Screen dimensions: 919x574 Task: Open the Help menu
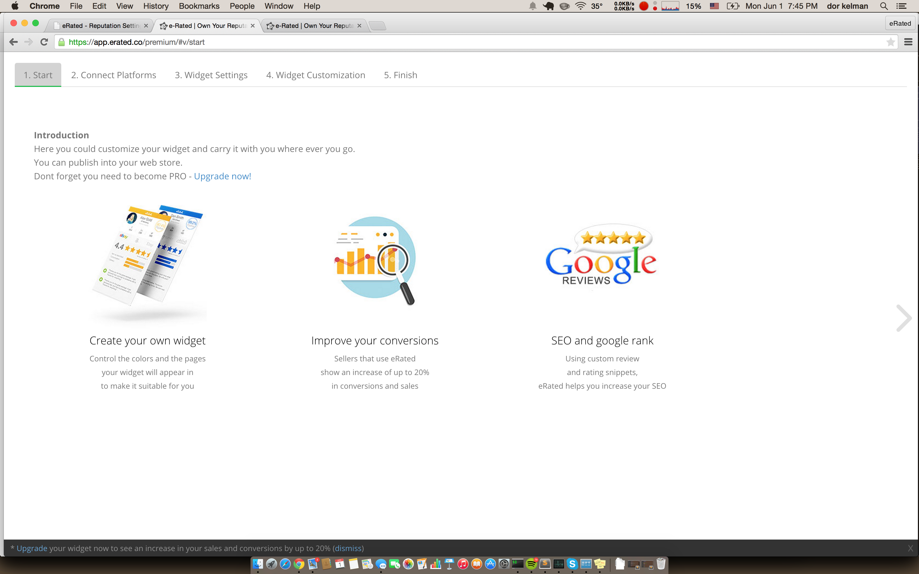312,6
